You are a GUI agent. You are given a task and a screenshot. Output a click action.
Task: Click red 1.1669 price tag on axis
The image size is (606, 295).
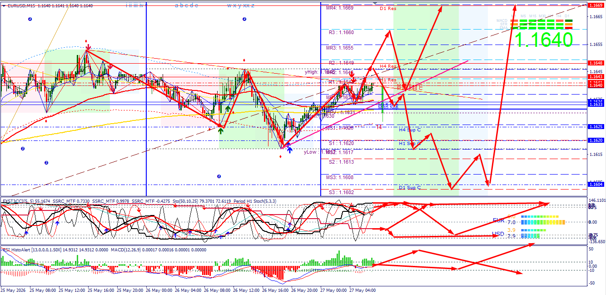coord(596,5)
